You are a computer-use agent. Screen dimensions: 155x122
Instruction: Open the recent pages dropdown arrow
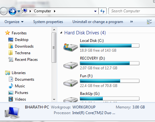coord(19,11)
